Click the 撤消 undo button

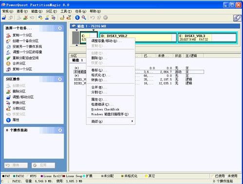coord(16,165)
